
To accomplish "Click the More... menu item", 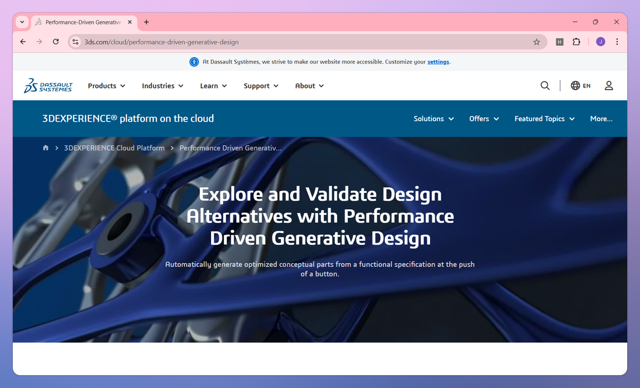I will pos(601,118).
